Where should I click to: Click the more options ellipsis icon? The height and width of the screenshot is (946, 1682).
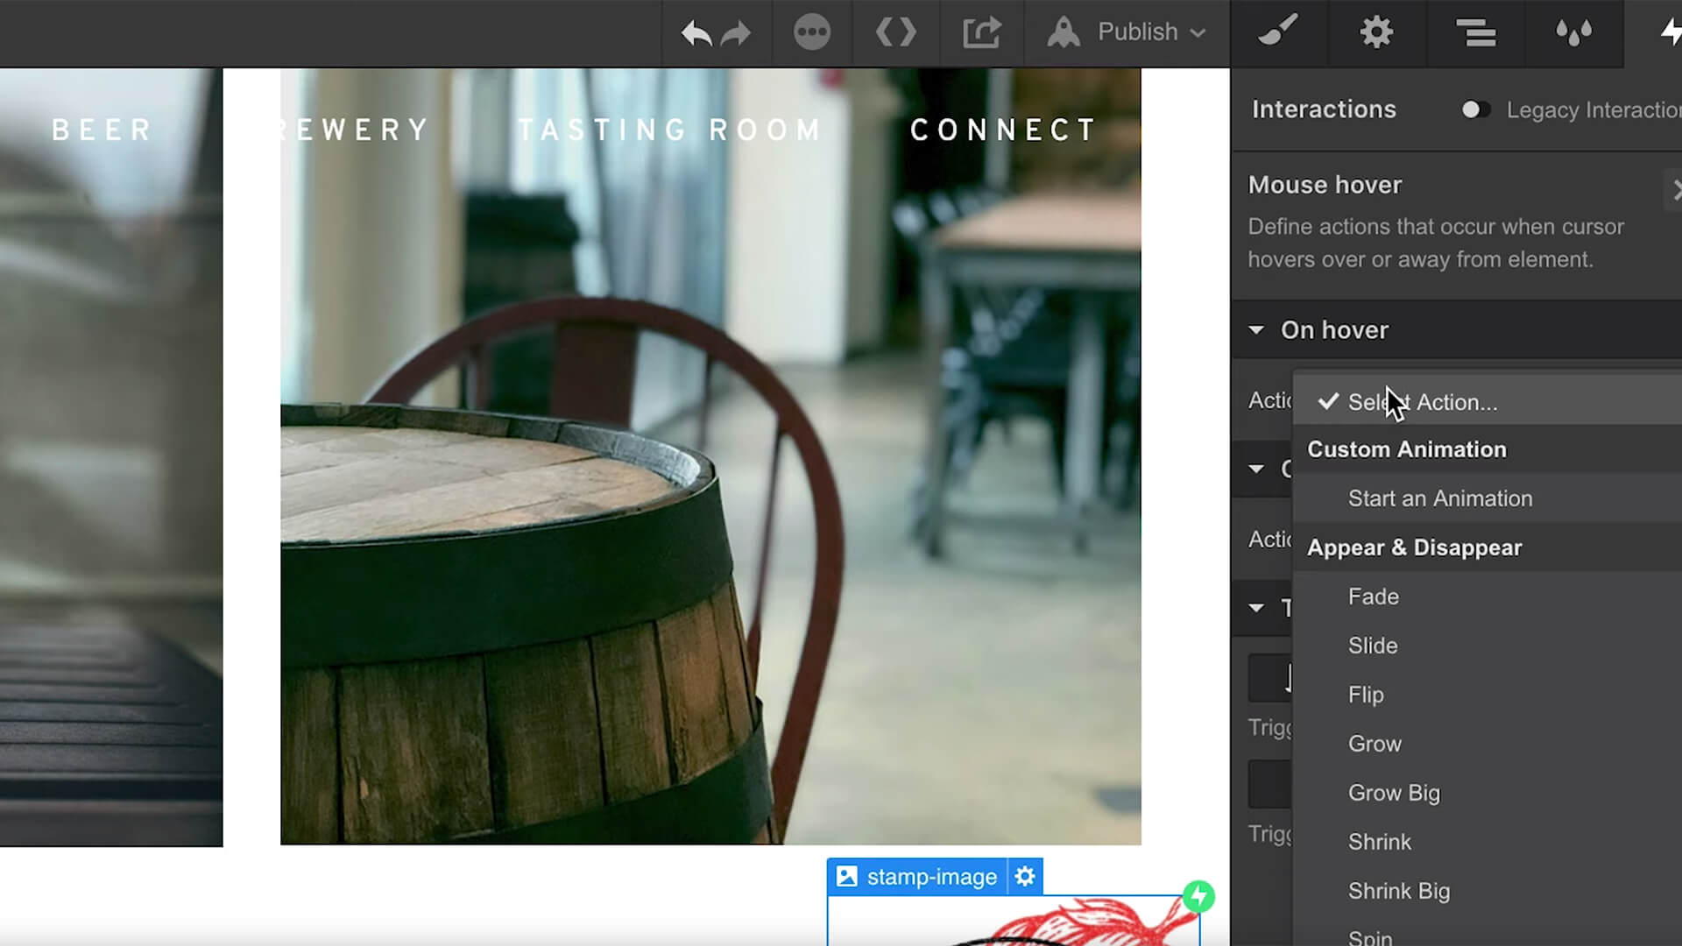[812, 32]
